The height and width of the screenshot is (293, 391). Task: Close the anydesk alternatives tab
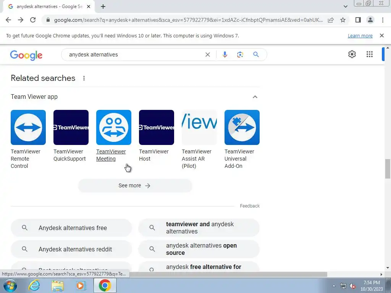point(89,6)
